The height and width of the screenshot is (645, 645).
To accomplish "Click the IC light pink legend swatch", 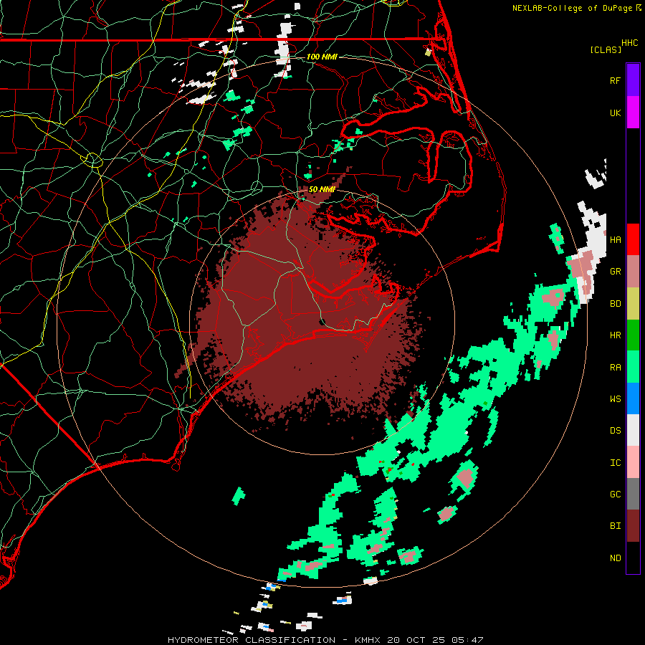I will click(x=633, y=462).
